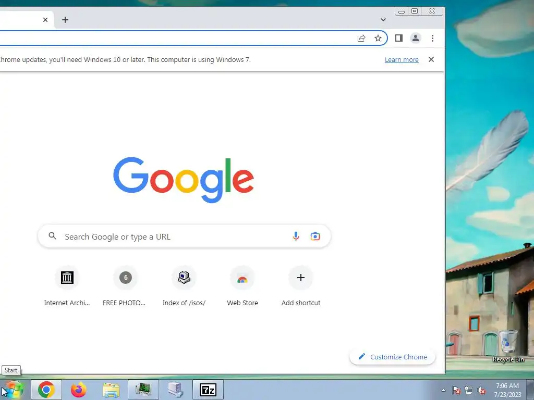Minimize the Chrome window
This screenshot has height=400, width=534.
pos(402,11)
